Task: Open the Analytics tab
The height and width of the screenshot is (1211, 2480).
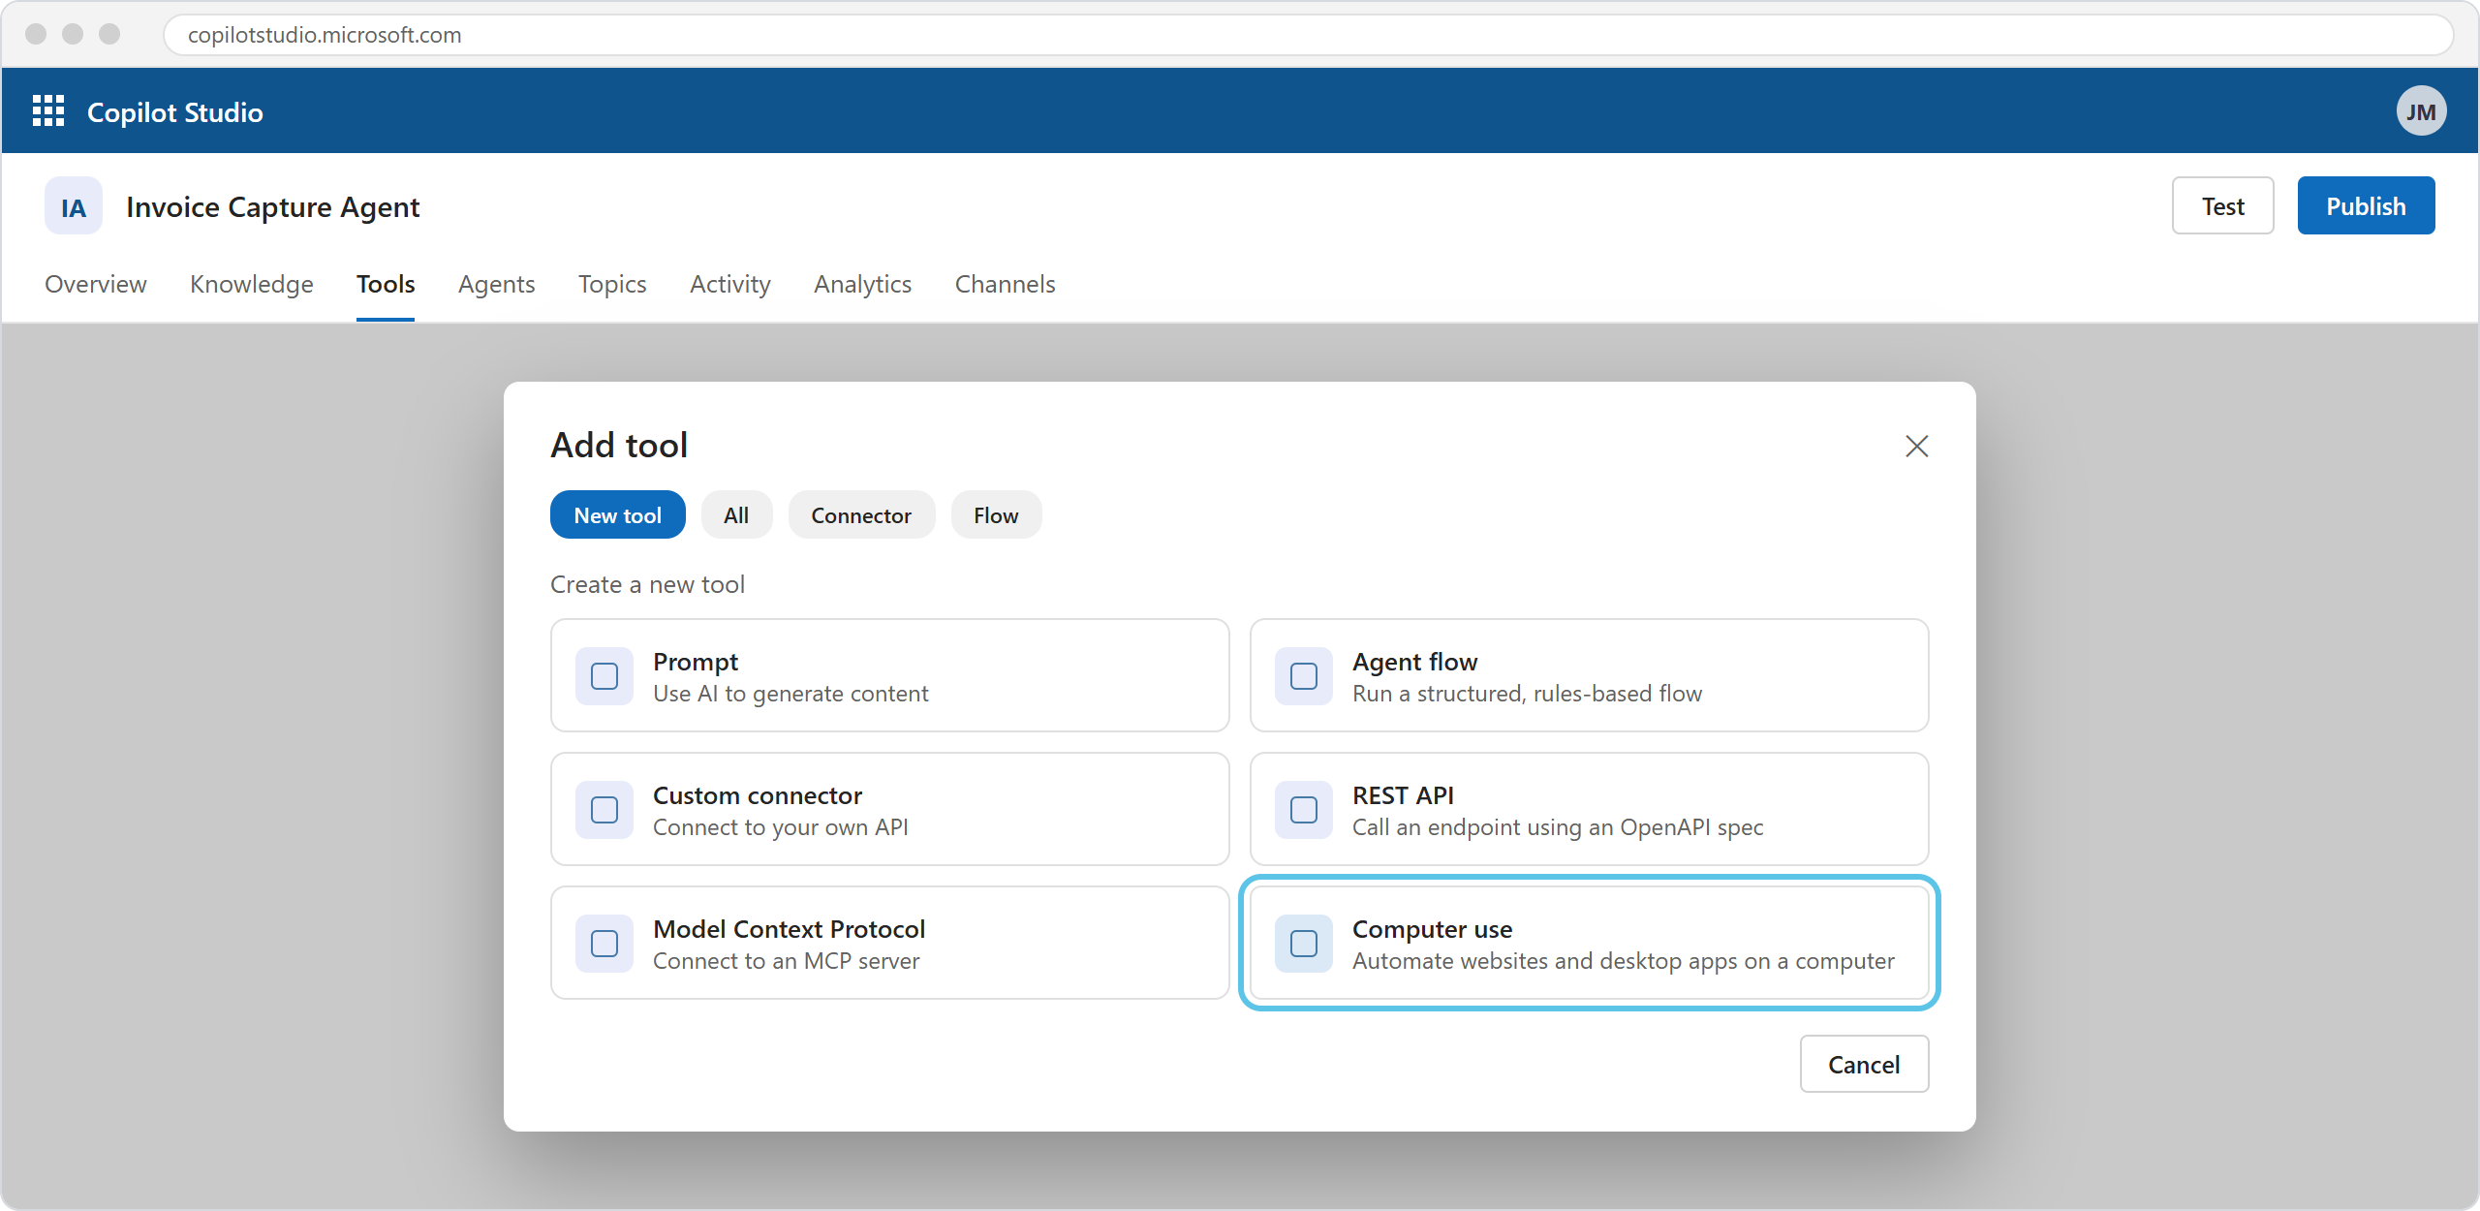Action: [863, 284]
